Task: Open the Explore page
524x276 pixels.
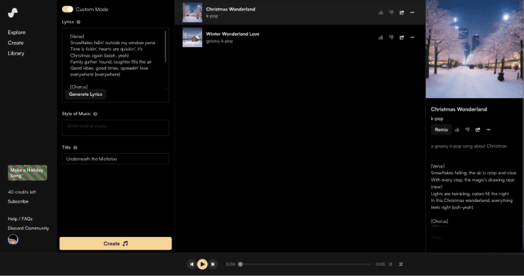Action: coord(16,32)
